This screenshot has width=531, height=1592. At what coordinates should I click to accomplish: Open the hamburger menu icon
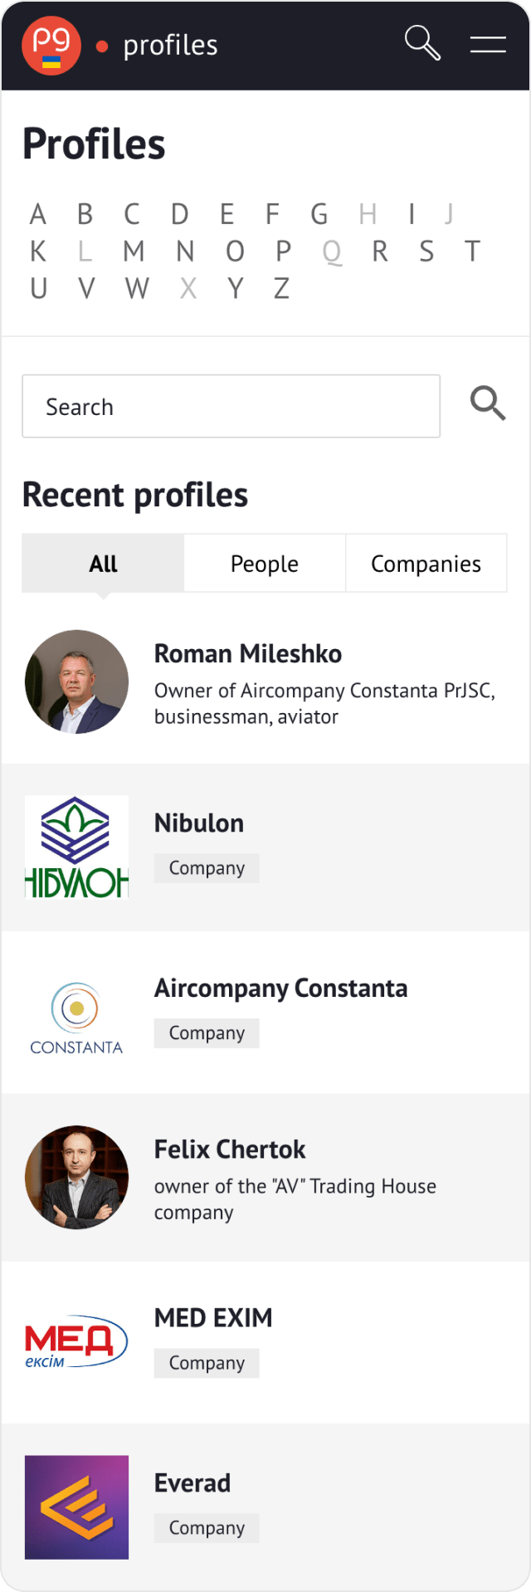point(488,44)
